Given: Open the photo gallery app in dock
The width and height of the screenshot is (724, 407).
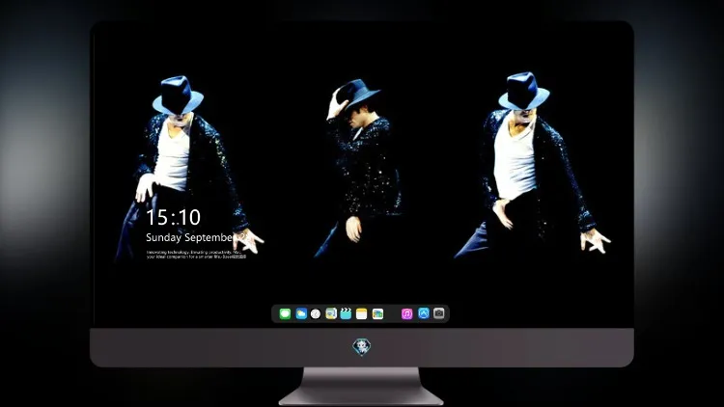Looking at the screenshot, I should click(377, 313).
